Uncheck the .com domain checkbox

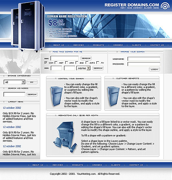click(x=46, y=63)
